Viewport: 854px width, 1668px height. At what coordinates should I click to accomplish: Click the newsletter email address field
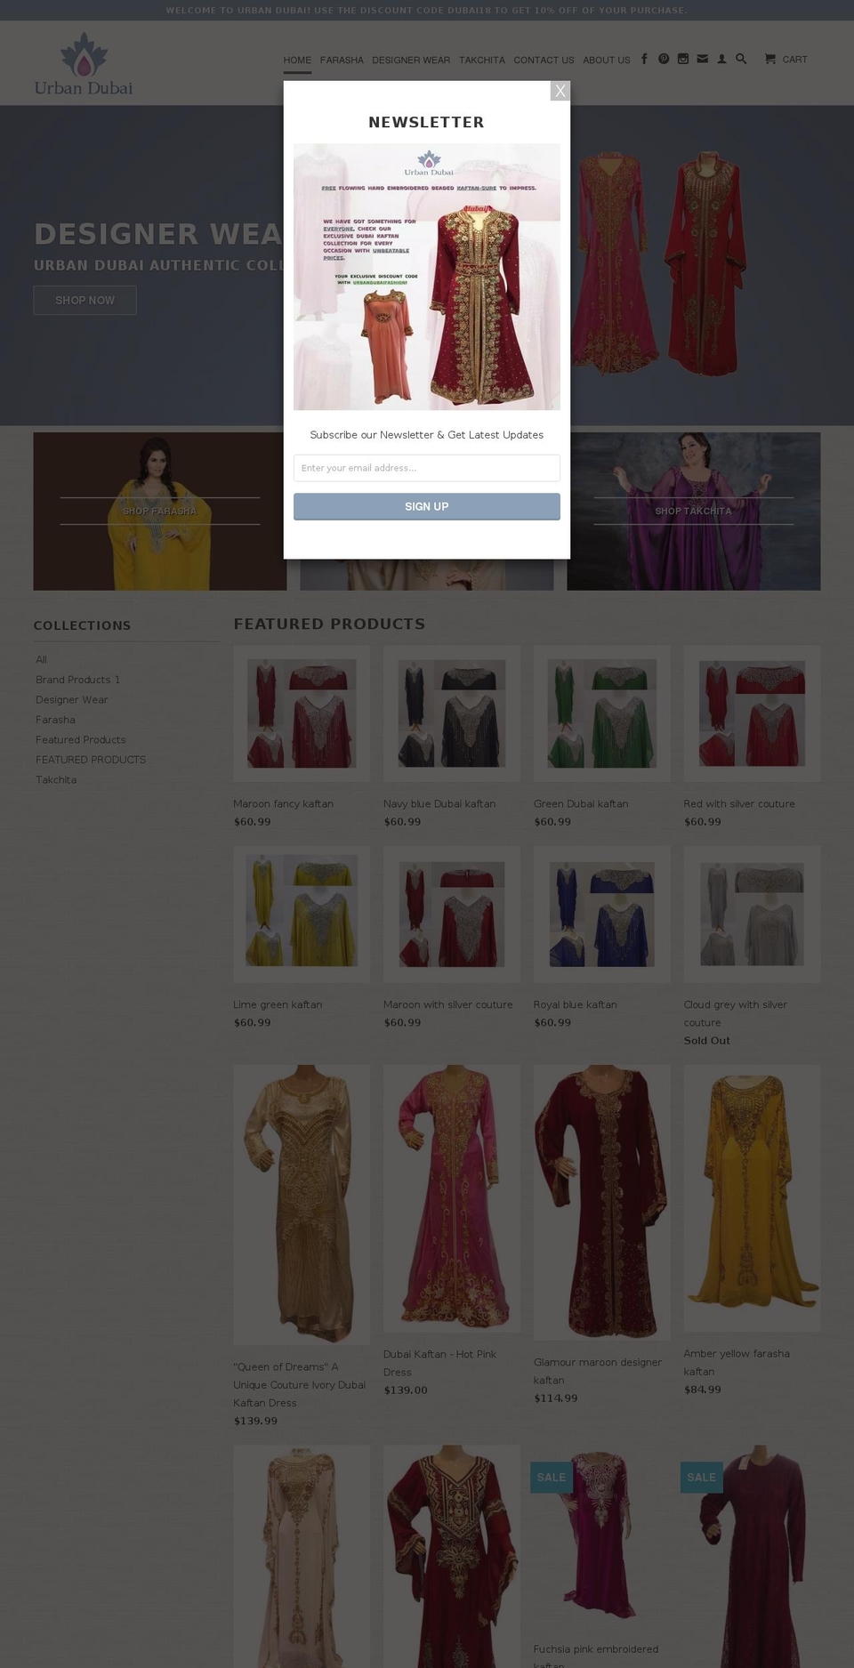click(427, 468)
